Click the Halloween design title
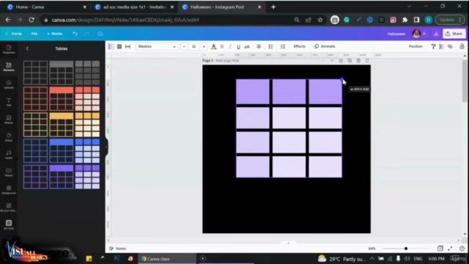The width and height of the screenshot is (469, 264). coord(396,34)
